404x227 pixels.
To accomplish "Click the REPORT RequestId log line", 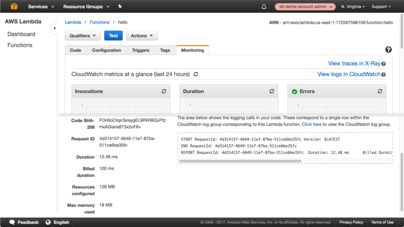I will [286, 153].
